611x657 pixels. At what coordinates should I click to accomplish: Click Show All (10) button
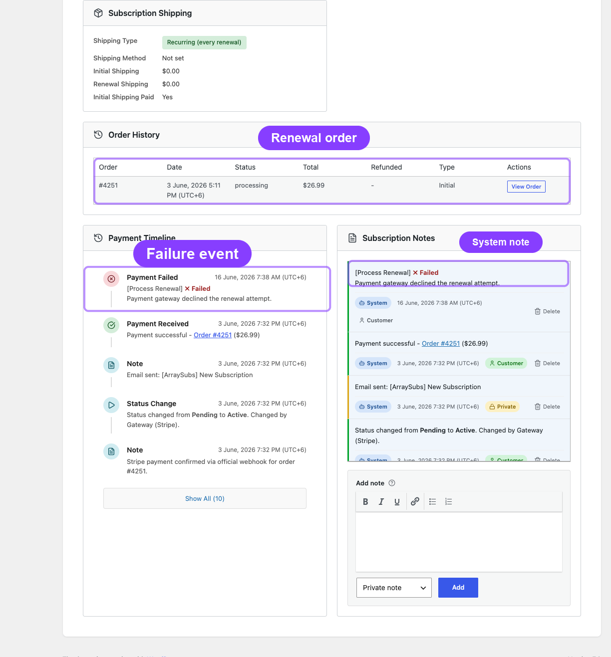pyautogui.click(x=205, y=498)
